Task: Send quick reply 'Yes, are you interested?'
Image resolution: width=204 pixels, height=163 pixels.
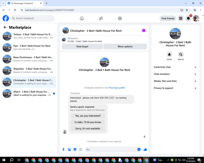Action: tap(88, 116)
